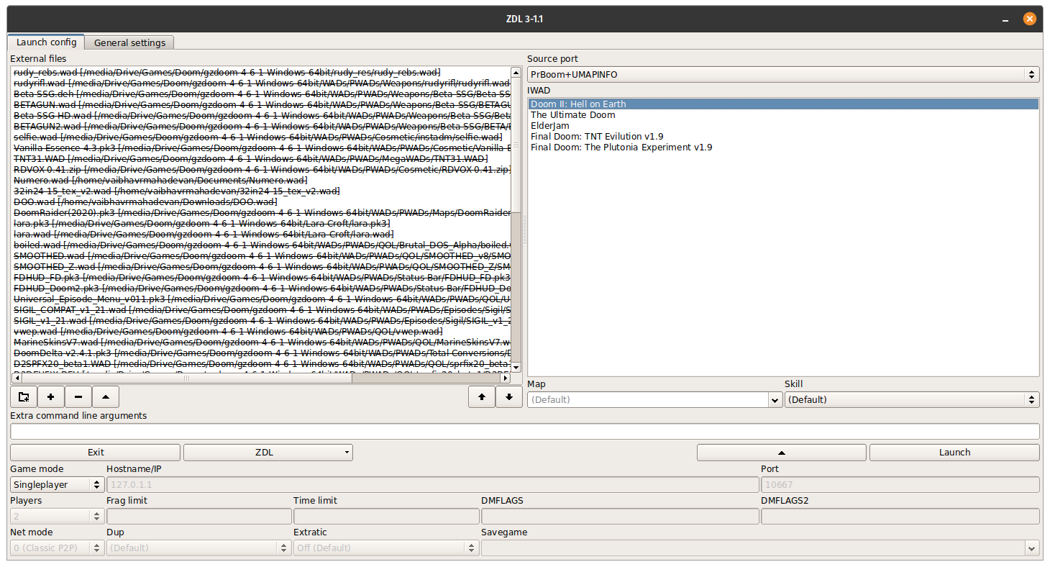Click the Launch button
The width and height of the screenshot is (1050, 567).
click(x=954, y=452)
